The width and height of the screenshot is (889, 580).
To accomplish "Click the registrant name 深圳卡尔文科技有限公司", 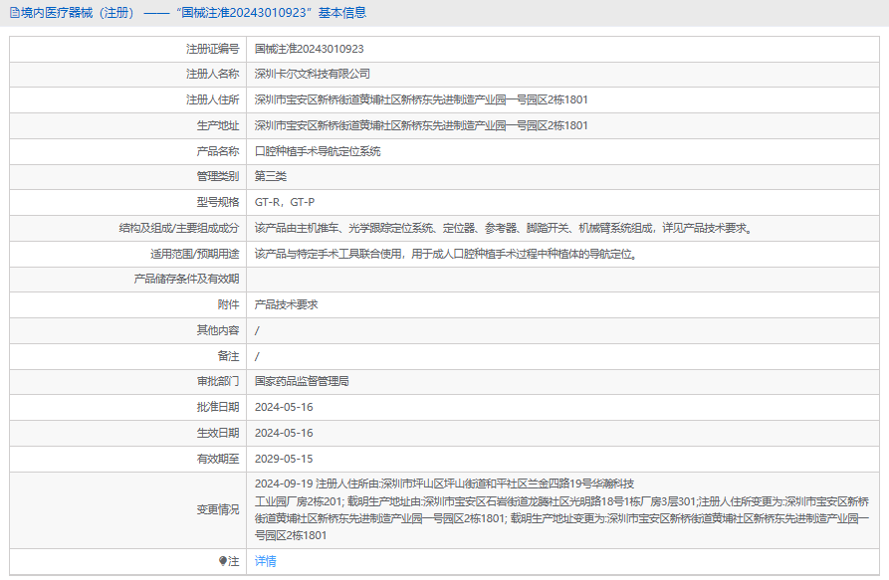I will click(x=313, y=75).
